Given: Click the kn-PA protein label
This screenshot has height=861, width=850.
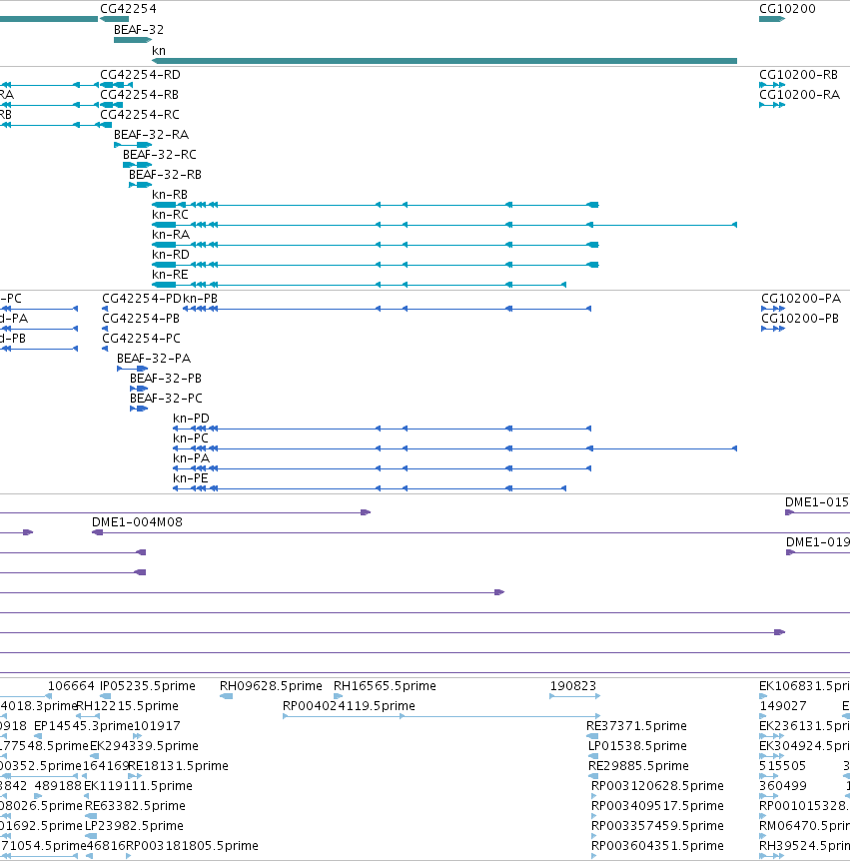Looking at the screenshot, I should 191,458.
